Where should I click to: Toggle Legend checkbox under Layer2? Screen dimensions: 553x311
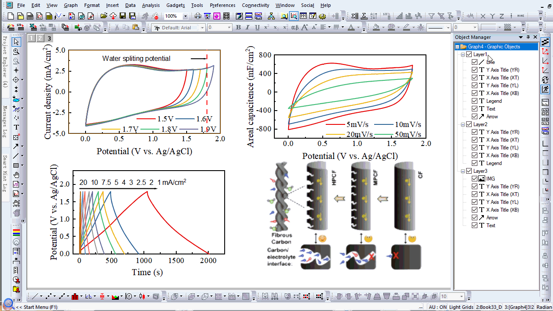pyautogui.click(x=475, y=163)
